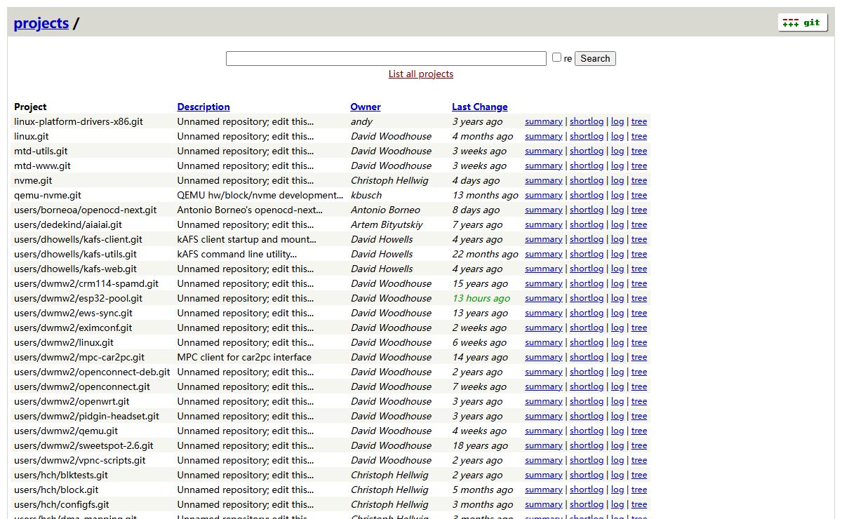Screen dimensions: 842x519
Task: Click 'kAFS command line utility...' description
Action: coord(237,255)
